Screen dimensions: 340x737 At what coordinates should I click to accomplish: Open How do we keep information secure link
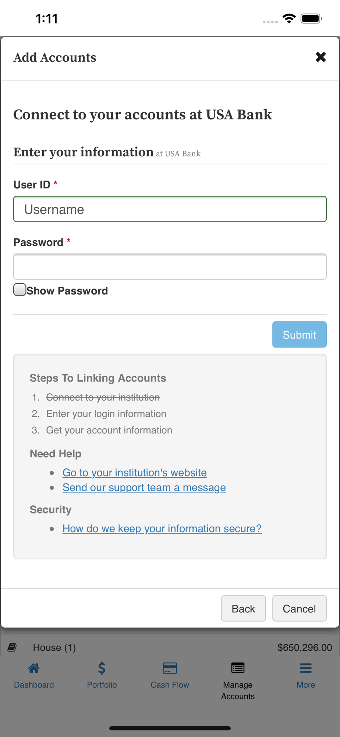coord(162,528)
